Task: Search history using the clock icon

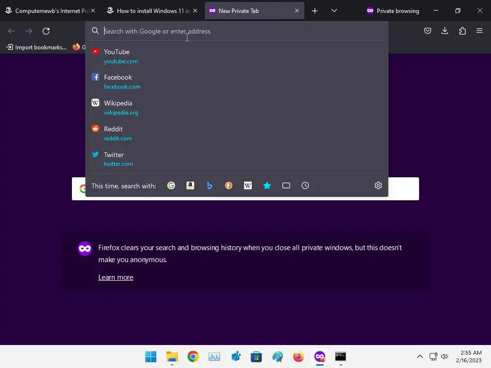Action: pyautogui.click(x=305, y=185)
